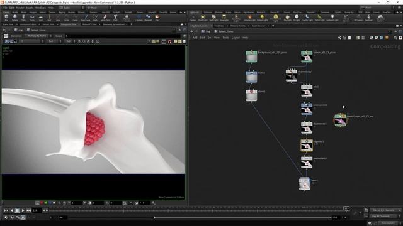Open the network pane tab options arrow
The image size is (403, 226).
click(400, 26)
